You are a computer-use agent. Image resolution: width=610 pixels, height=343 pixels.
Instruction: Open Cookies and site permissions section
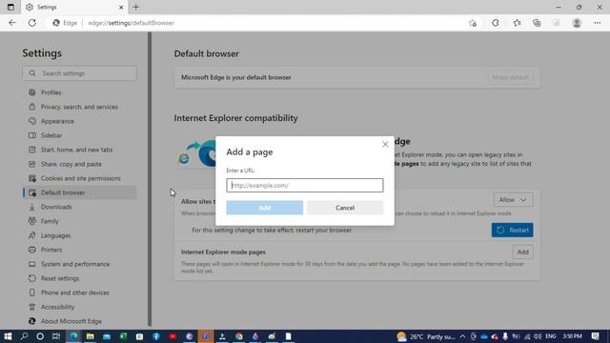click(x=80, y=178)
